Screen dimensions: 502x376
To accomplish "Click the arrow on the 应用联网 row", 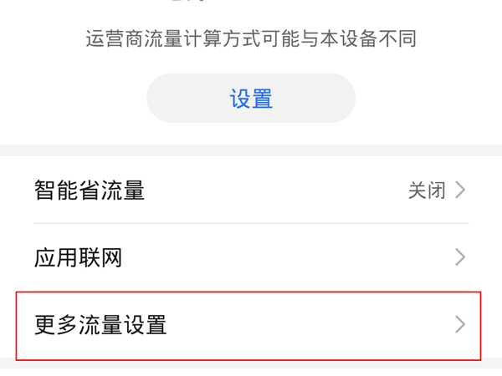I will tap(460, 257).
